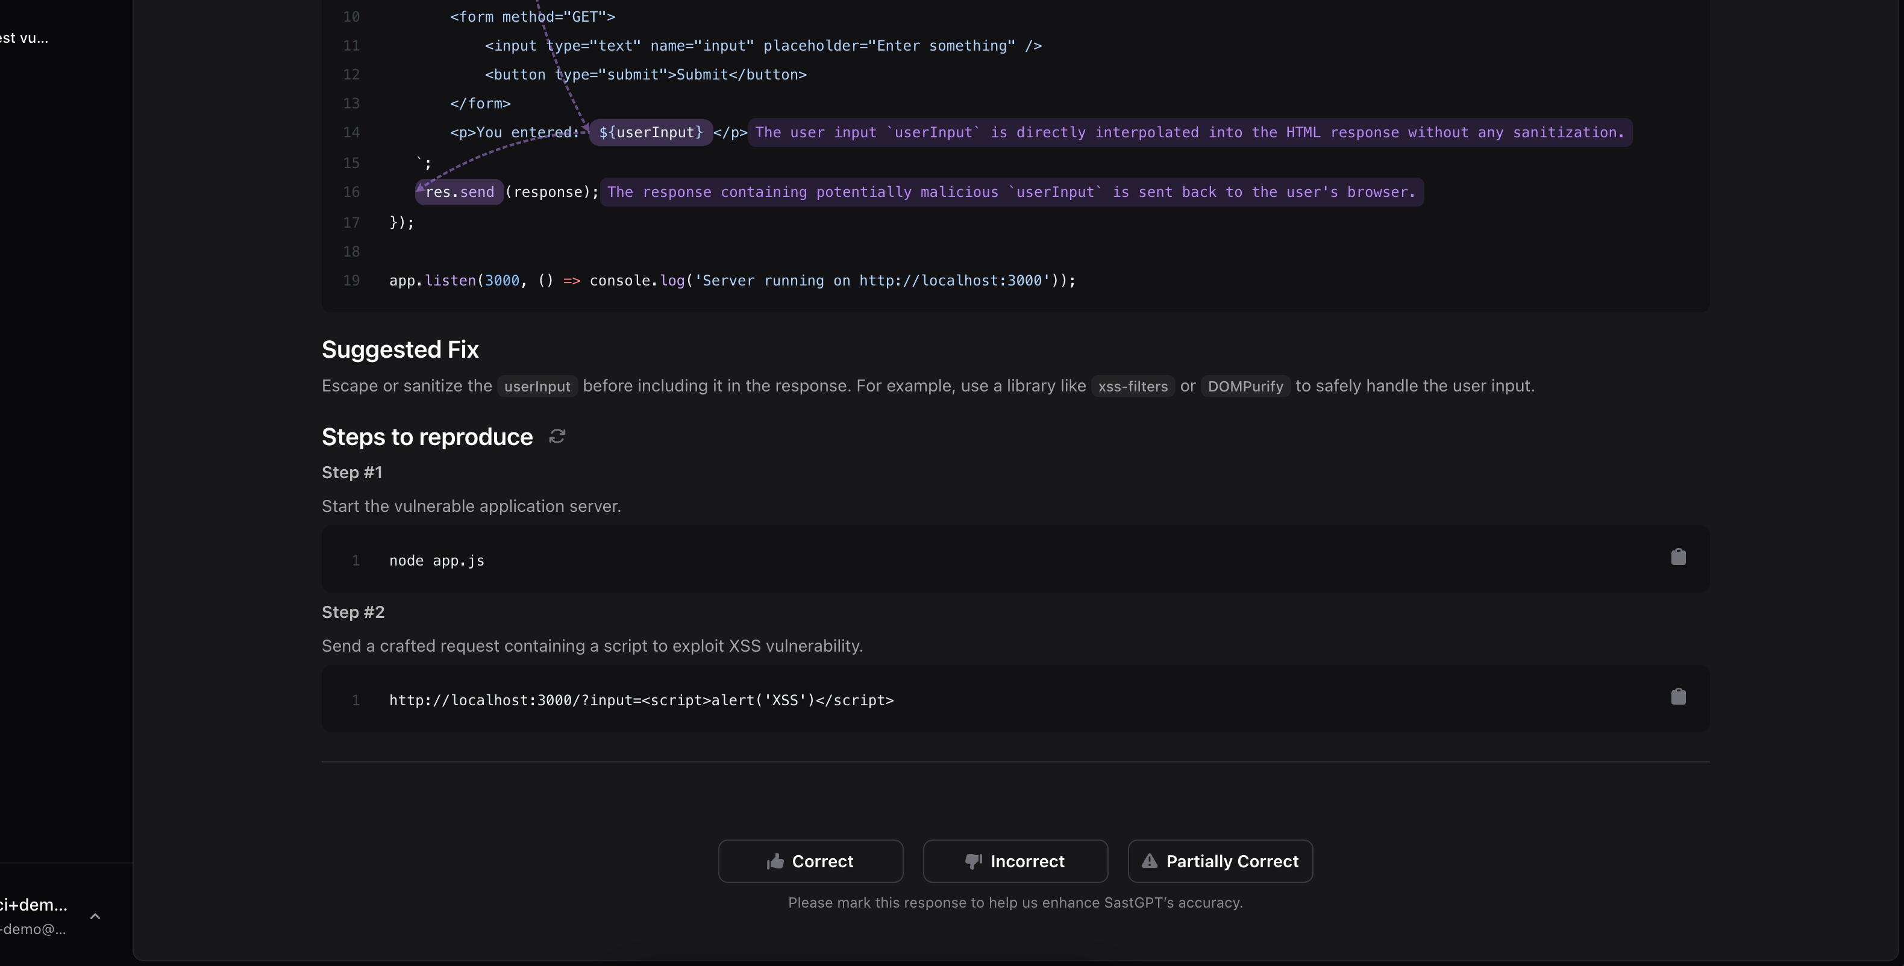Click the 'Send a crafted request' description
The image size is (1904, 966).
[592, 646]
